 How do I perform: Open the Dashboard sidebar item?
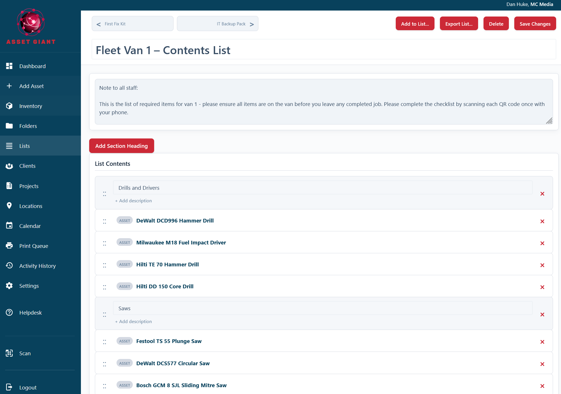[40, 66]
